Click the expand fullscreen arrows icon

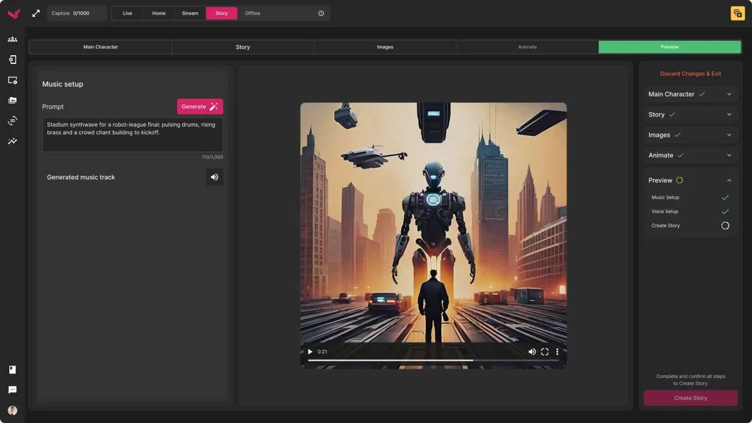(x=36, y=13)
